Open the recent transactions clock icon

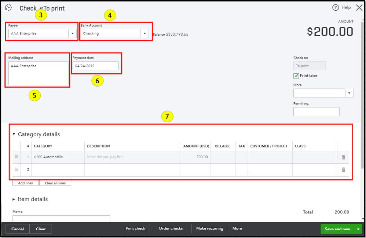point(8,8)
